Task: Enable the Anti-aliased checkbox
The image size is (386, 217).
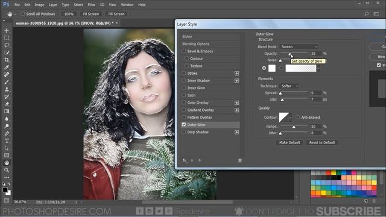Action: tap(297, 118)
